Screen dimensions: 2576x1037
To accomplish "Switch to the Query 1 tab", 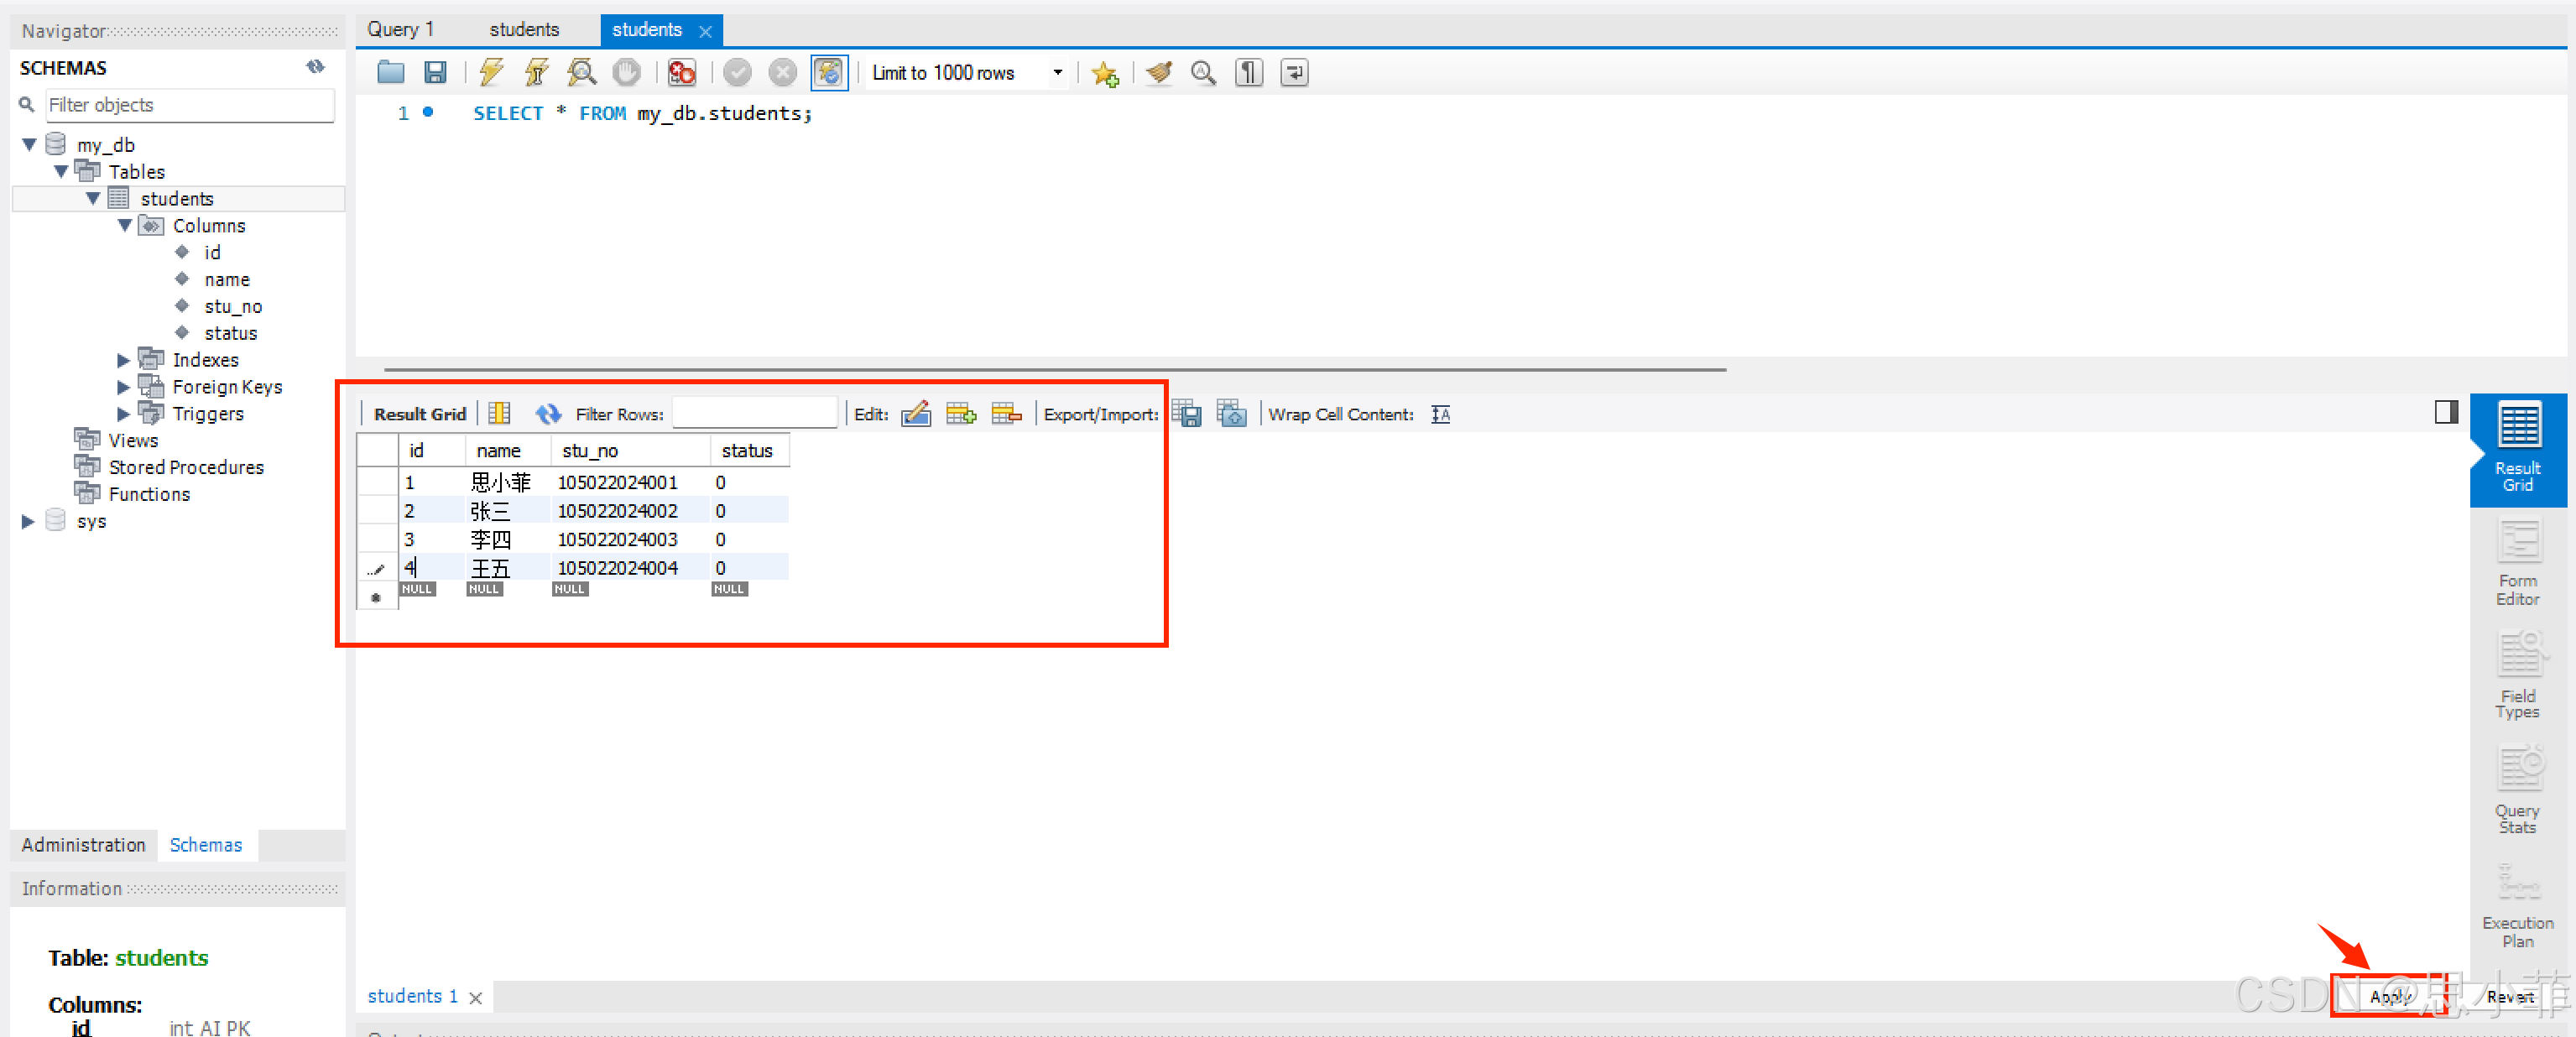I will (400, 29).
